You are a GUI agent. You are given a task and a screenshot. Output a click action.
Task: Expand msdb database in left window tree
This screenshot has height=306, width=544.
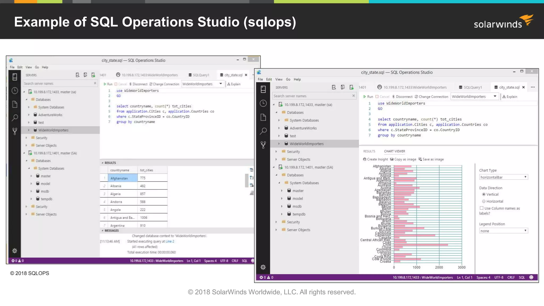pos(31,191)
